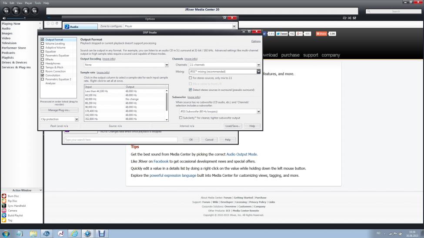
Task: Click the Burn Disc icon
Action: click(x=4, y=196)
